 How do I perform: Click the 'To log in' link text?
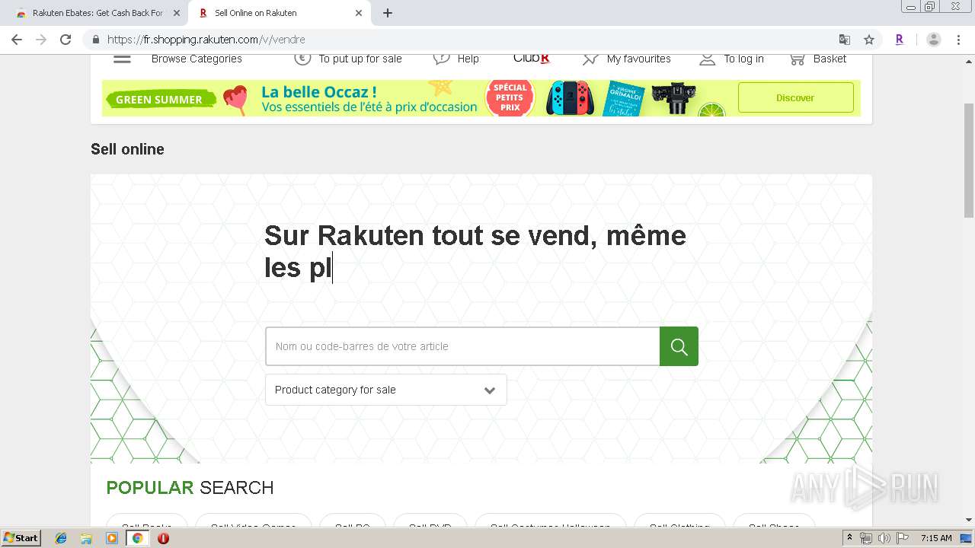[x=743, y=59]
